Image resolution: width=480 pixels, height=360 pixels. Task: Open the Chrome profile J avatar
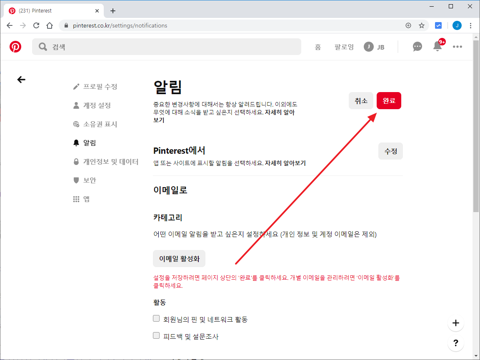pos(457,25)
